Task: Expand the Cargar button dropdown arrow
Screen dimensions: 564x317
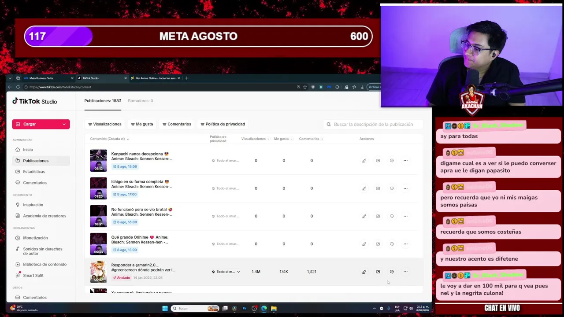Action: pyautogui.click(x=64, y=124)
